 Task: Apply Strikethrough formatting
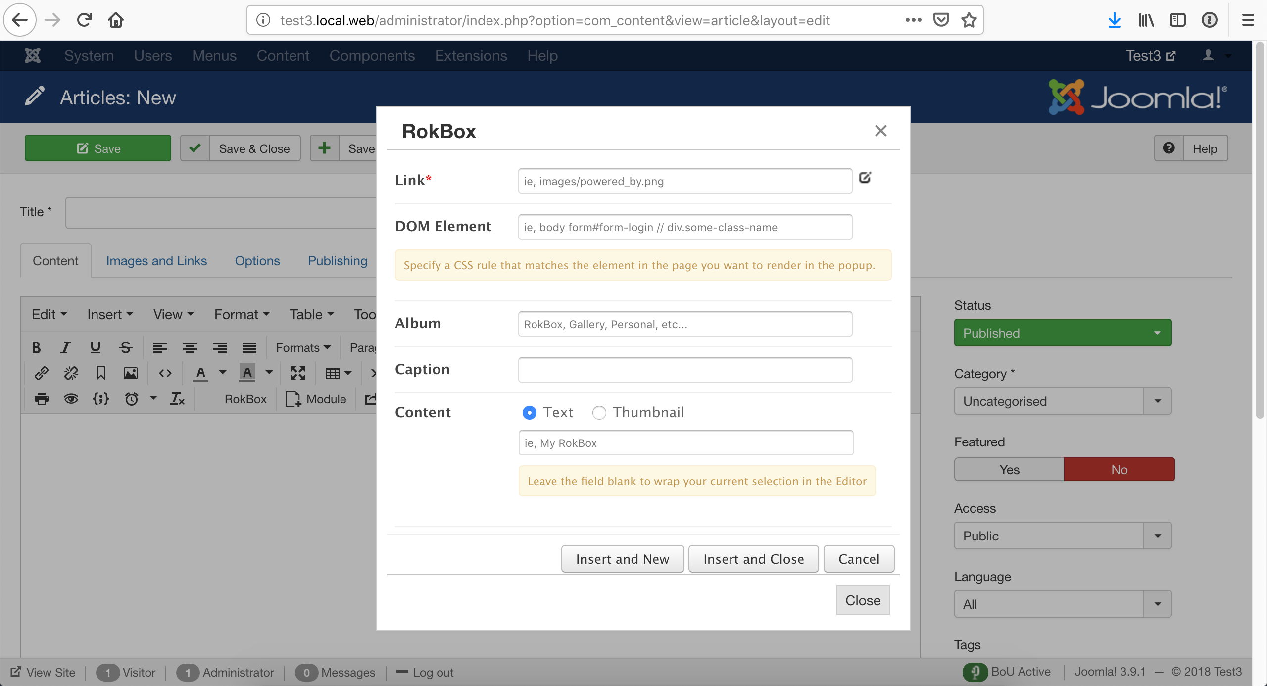[125, 347]
